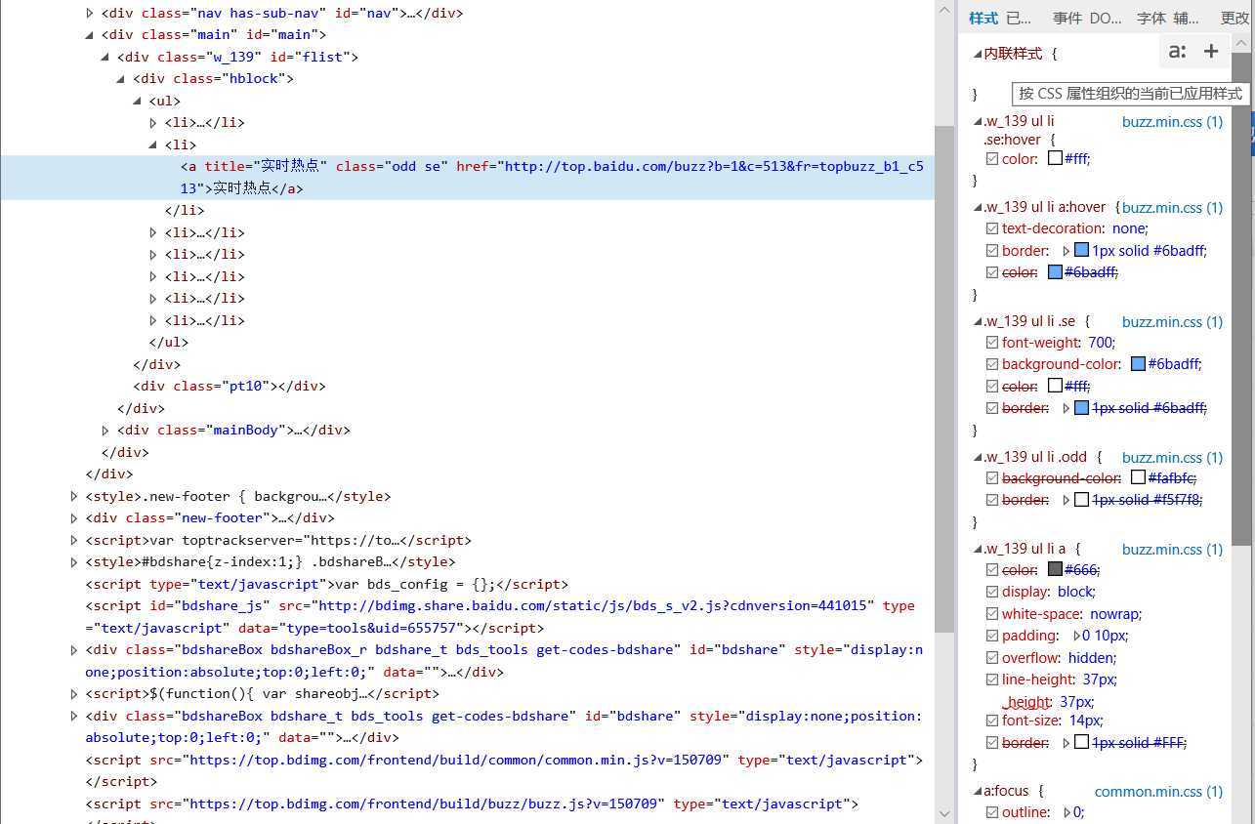The image size is (1255, 824).
Task: Click the 'nowrap' white-space value
Action: pos(1114,614)
